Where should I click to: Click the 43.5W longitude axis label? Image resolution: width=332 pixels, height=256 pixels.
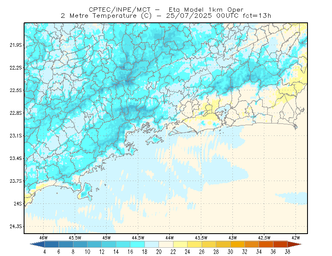(201, 238)
